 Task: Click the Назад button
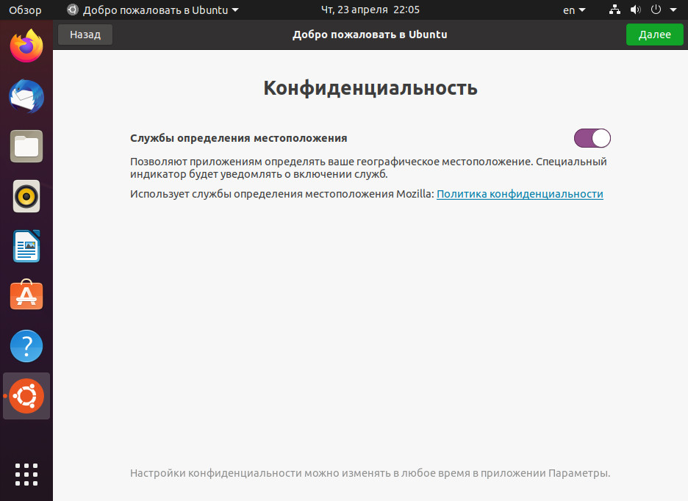click(85, 35)
